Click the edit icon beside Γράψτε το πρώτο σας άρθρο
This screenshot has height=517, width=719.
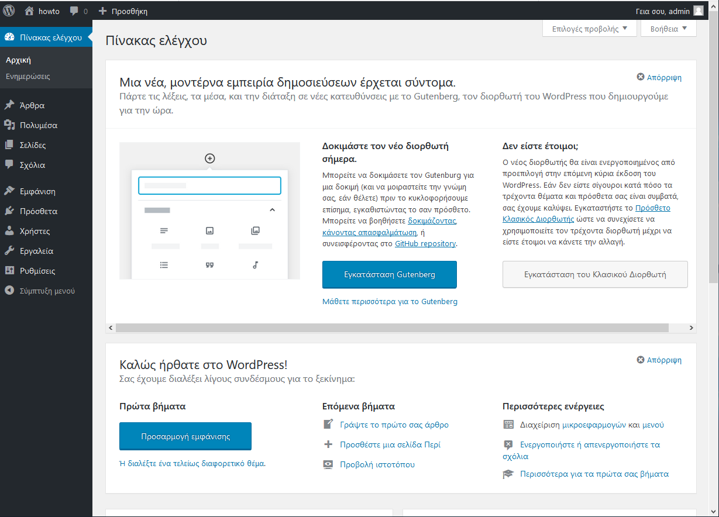coord(328,425)
